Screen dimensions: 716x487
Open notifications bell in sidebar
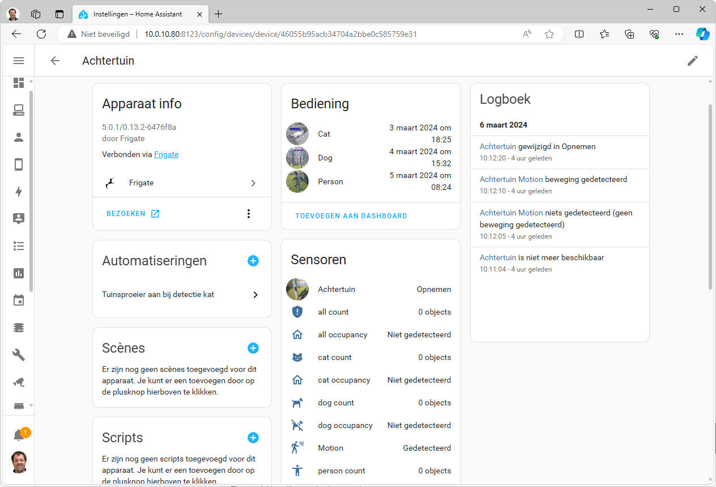(x=19, y=435)
